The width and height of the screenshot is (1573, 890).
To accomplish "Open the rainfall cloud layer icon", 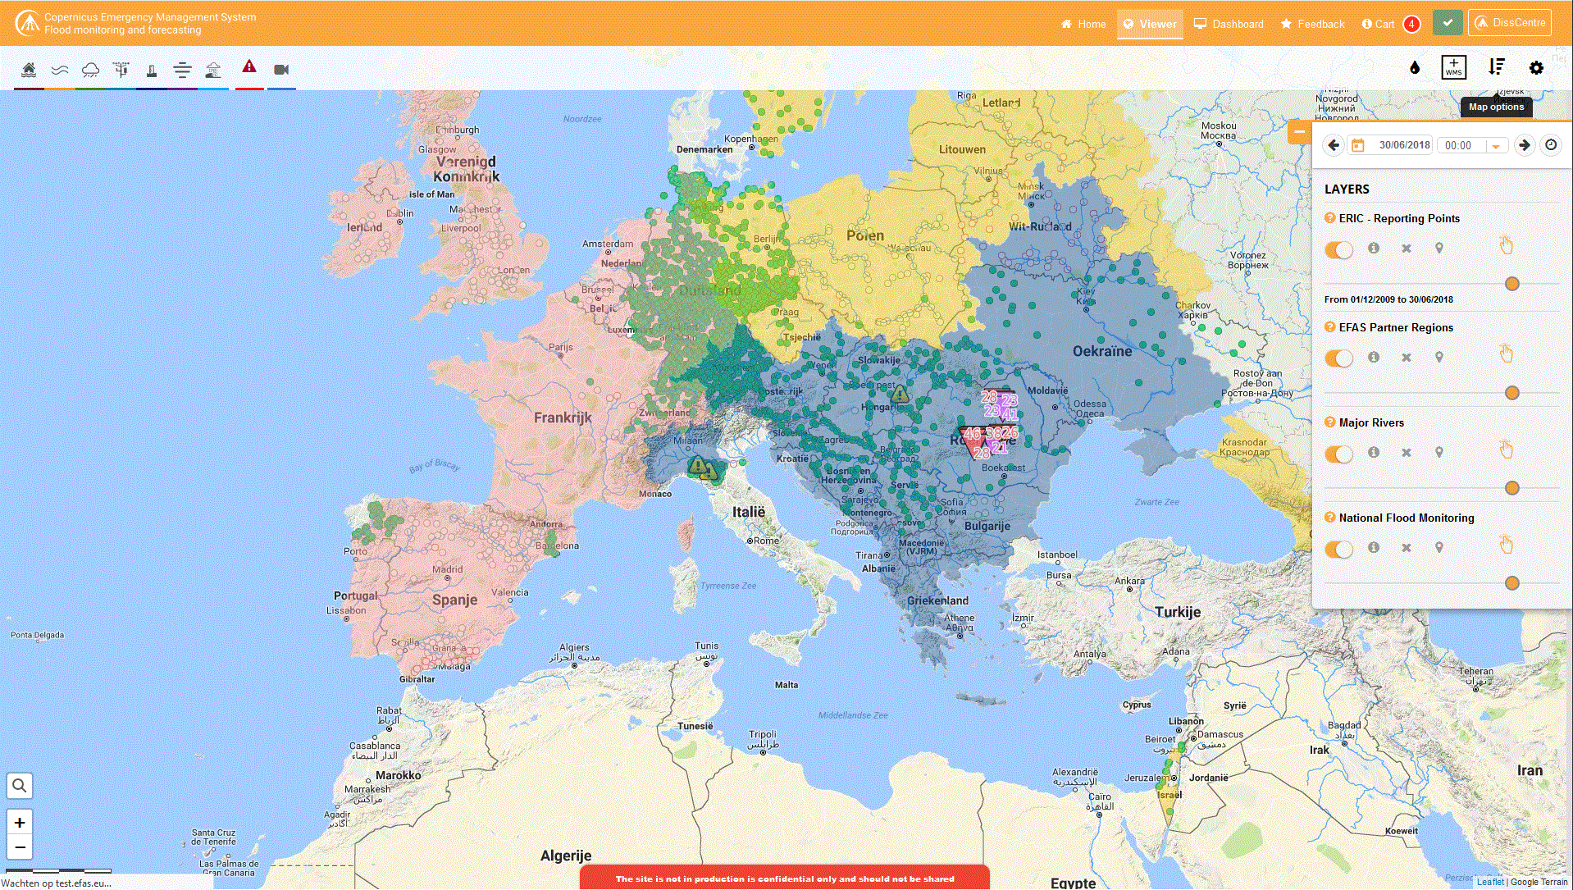I will [x=91, y=70].
